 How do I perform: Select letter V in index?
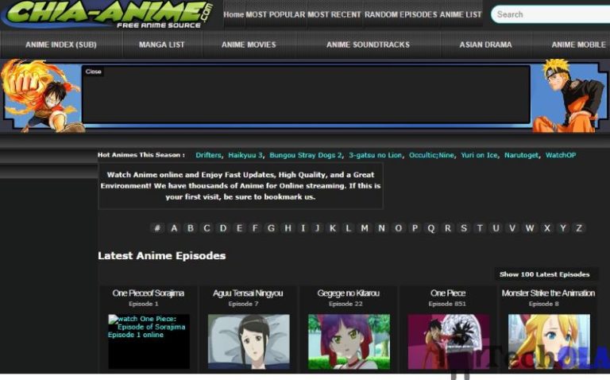[x=512, y=228]
